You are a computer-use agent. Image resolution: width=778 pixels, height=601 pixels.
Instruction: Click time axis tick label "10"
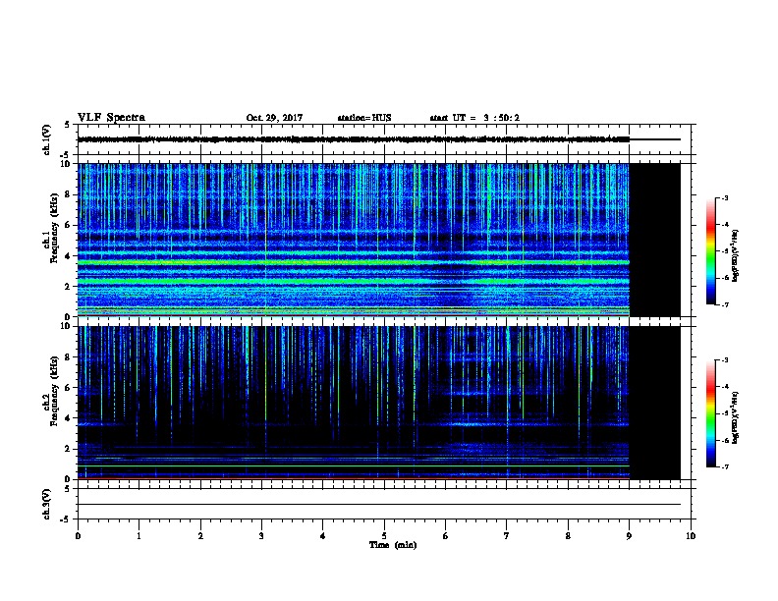tap(691, 536)
